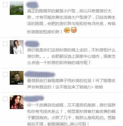Tick the checkbox beside the woman's avatar comment
The width and height of the screenshot is (123, 126).
point(5,99)
